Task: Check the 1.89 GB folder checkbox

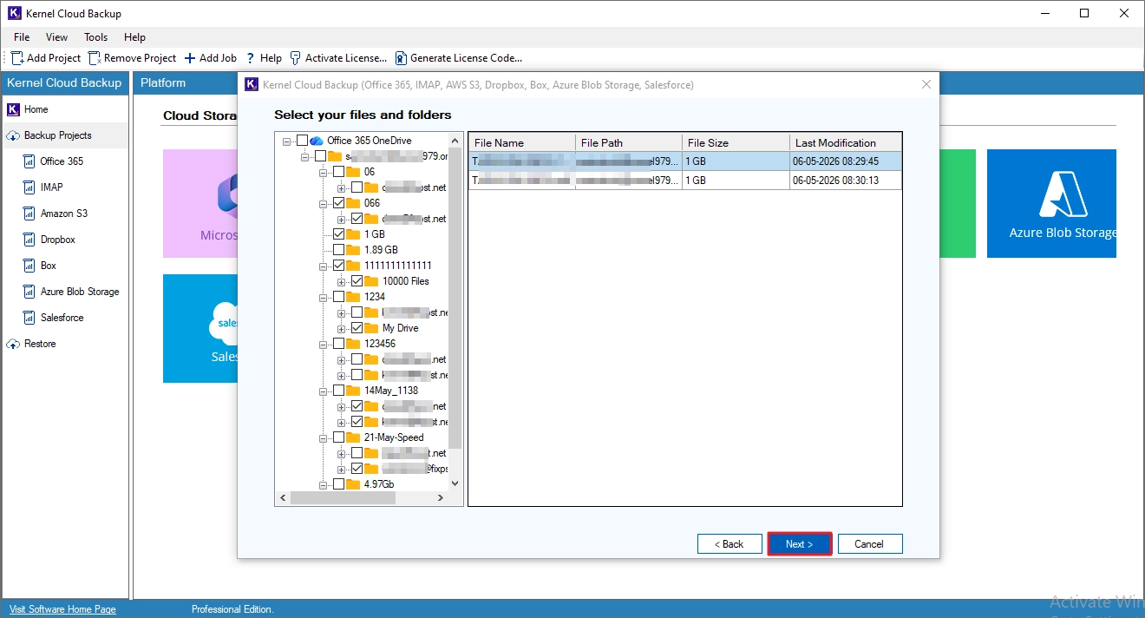Action: click(x=338, y=250)
